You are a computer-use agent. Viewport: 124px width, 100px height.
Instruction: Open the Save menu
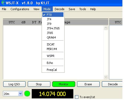72,9
